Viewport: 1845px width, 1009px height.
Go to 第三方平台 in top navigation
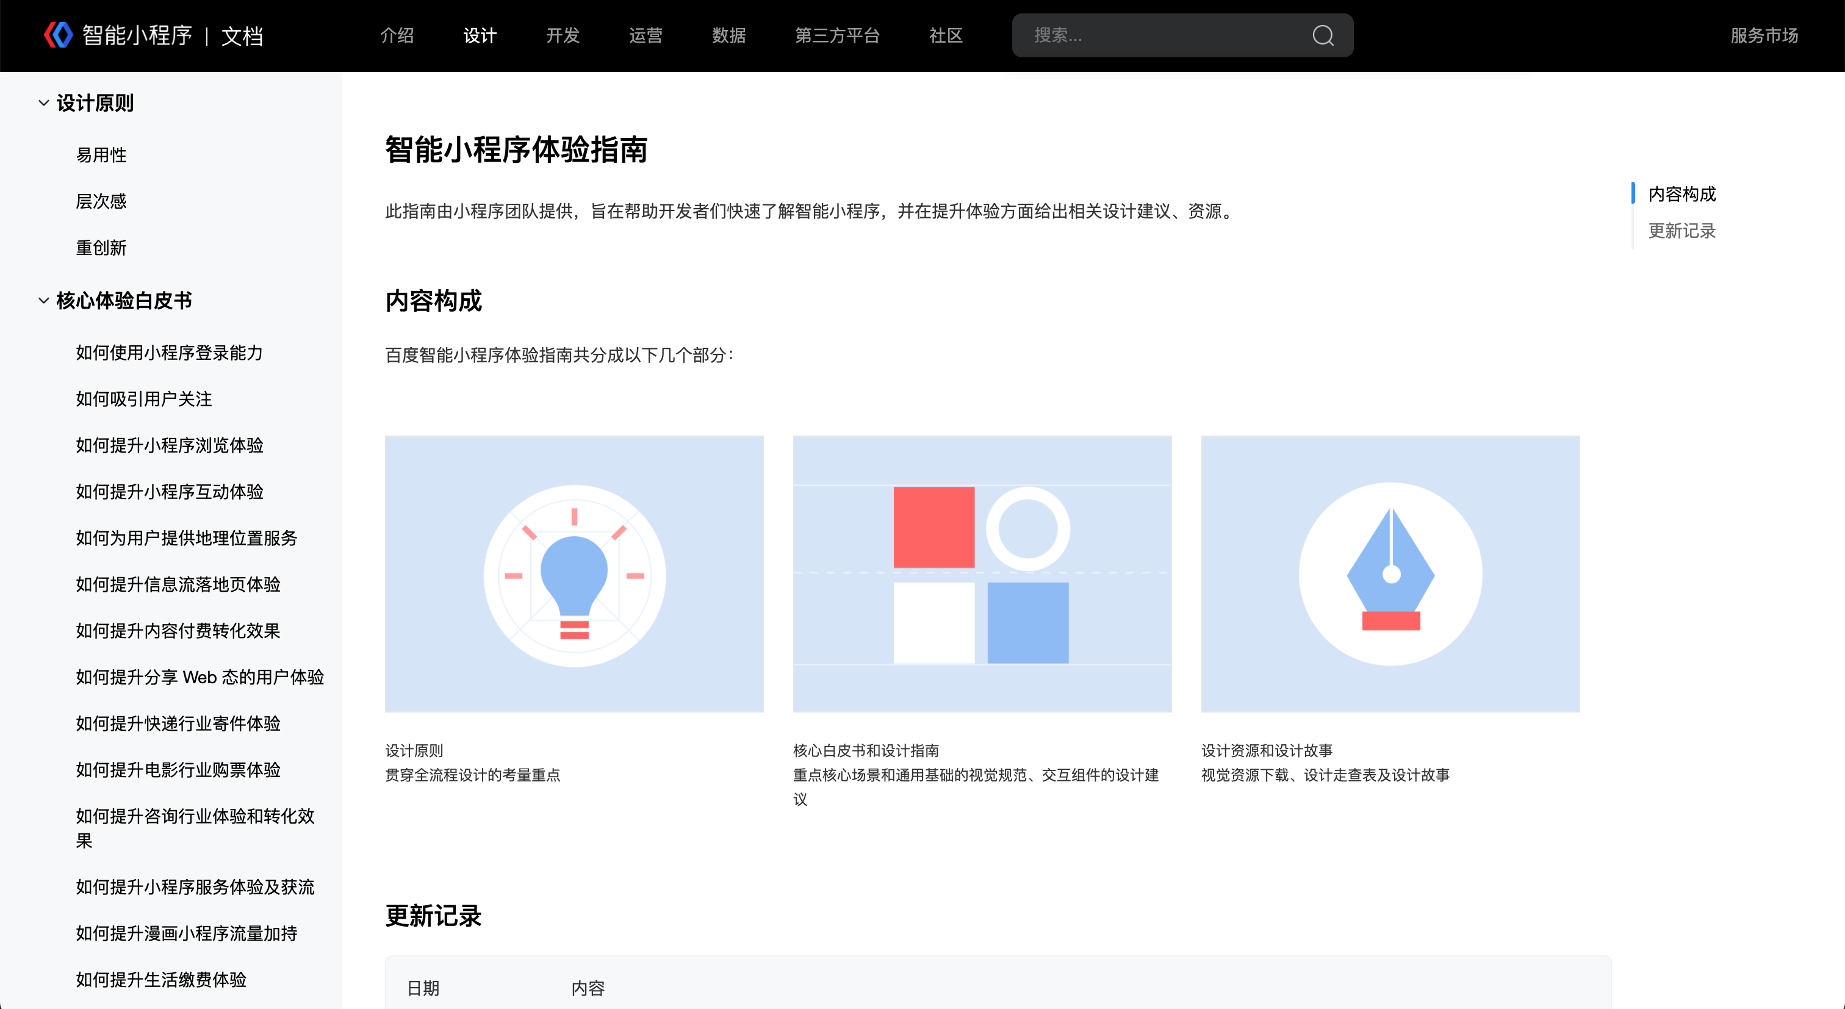[x=836, y=35]
